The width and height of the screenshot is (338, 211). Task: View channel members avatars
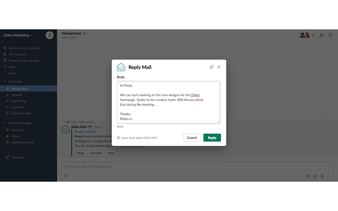[x=305, y=35]
